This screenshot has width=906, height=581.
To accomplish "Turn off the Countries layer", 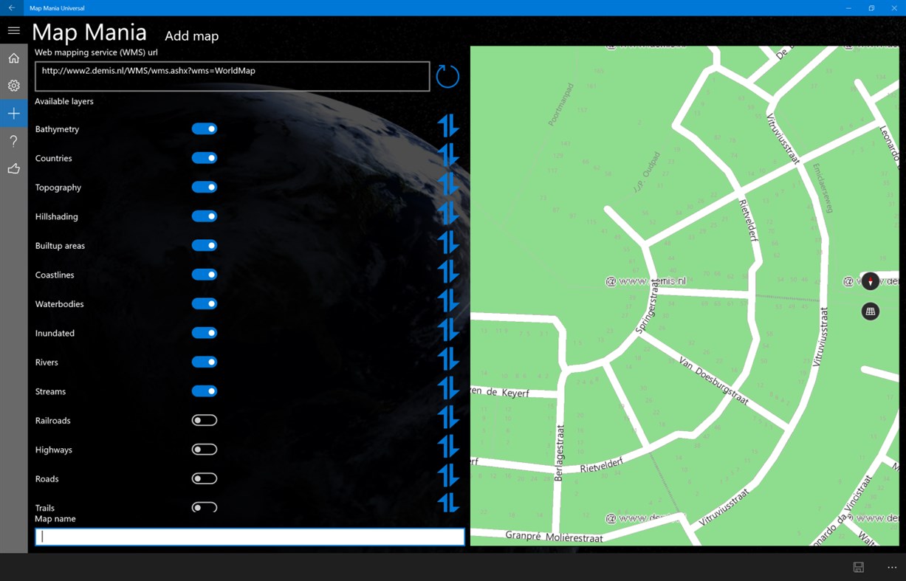I will (x=205, y=157).
